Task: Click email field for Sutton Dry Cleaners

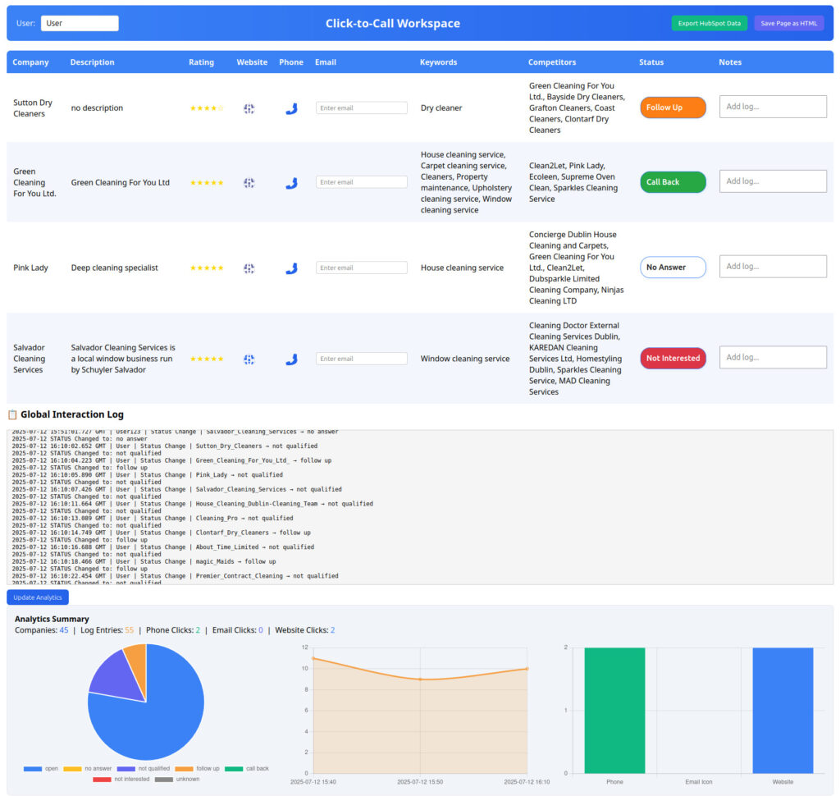Action: (362, 108)
